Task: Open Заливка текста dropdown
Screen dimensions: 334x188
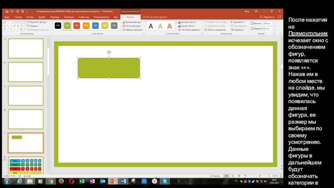Action: click(x=187, y=22)
